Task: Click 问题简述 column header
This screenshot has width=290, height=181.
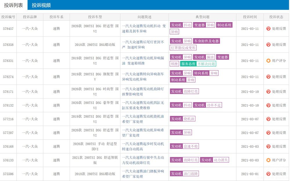Action: click(144, 17)
